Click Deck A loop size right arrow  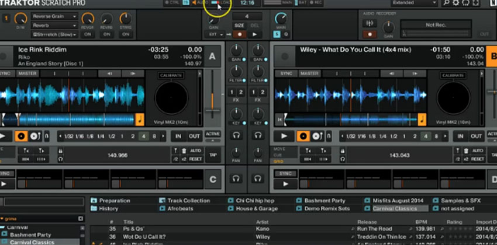pos(163,136)
